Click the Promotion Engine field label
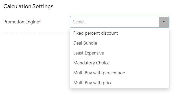The image size is (186, 97). click(21, 22)
